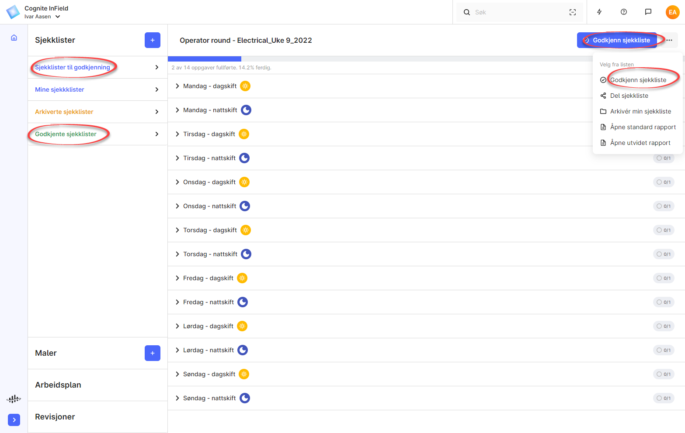The height and width of the screenshot is (433, 685).
Task: Click the blue progress bar showing 14.2%
Action: pos(204,58)
